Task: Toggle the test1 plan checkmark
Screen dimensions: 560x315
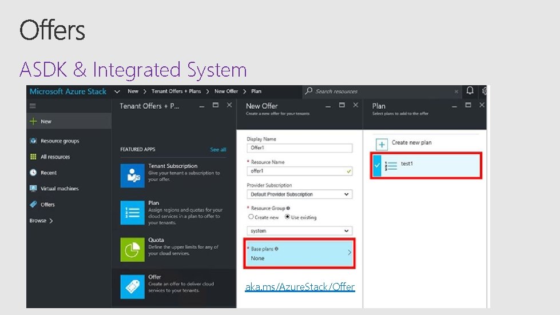Action: tap(377, 165)
